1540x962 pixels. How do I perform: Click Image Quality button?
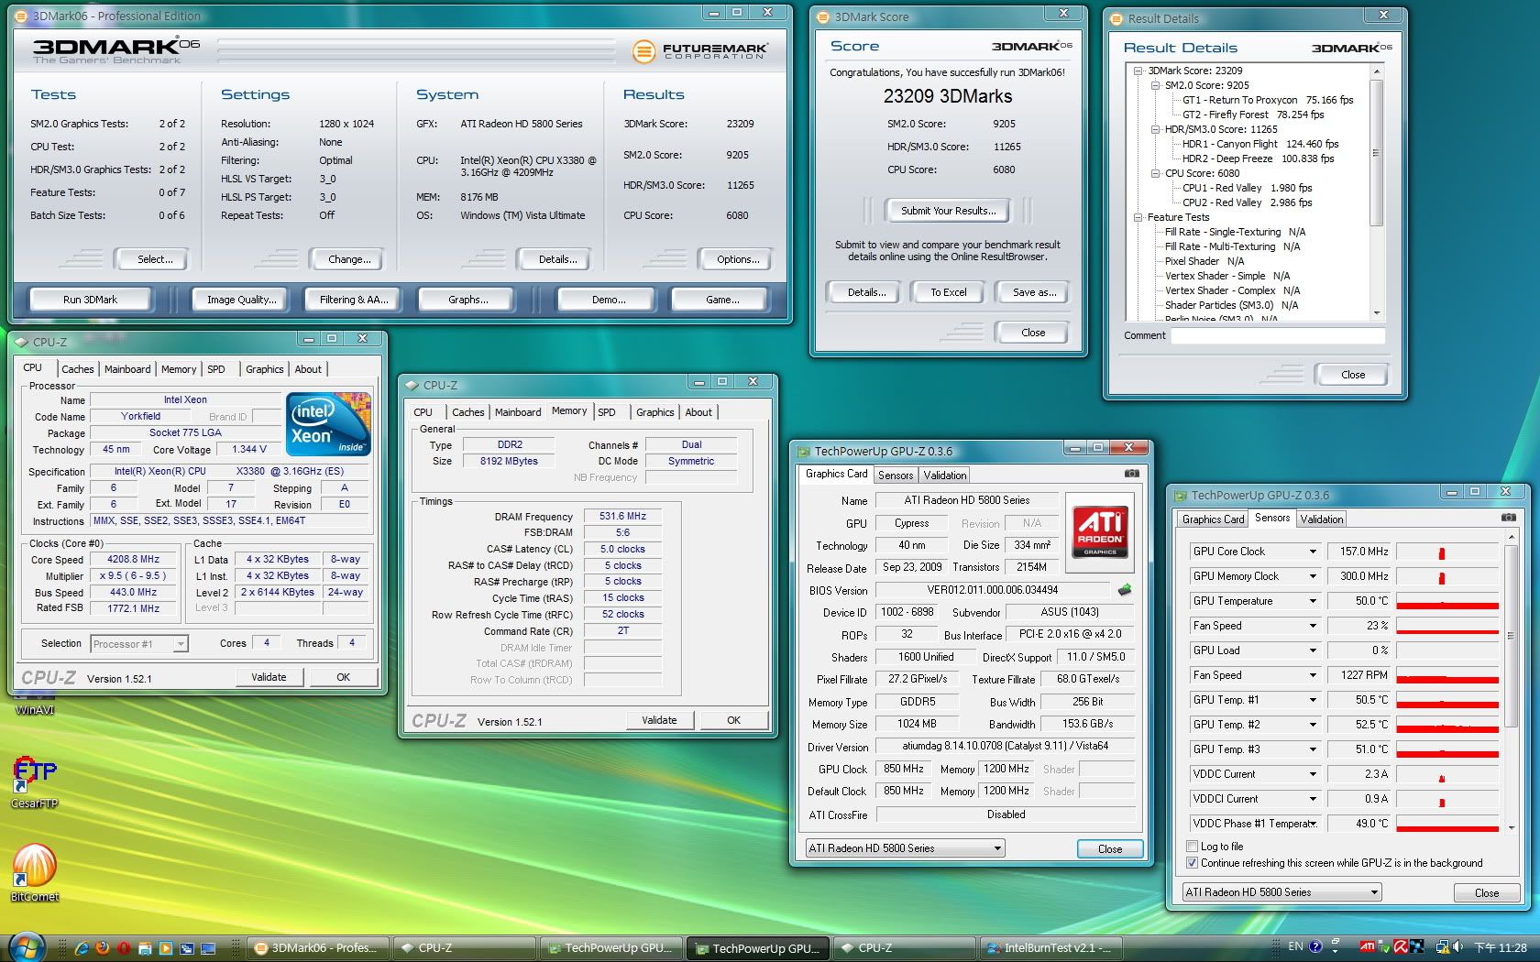241,300
